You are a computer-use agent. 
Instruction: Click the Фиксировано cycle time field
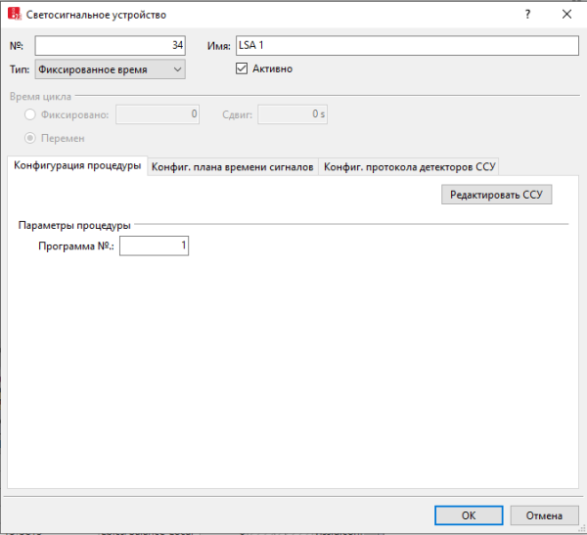click(158, 114)
